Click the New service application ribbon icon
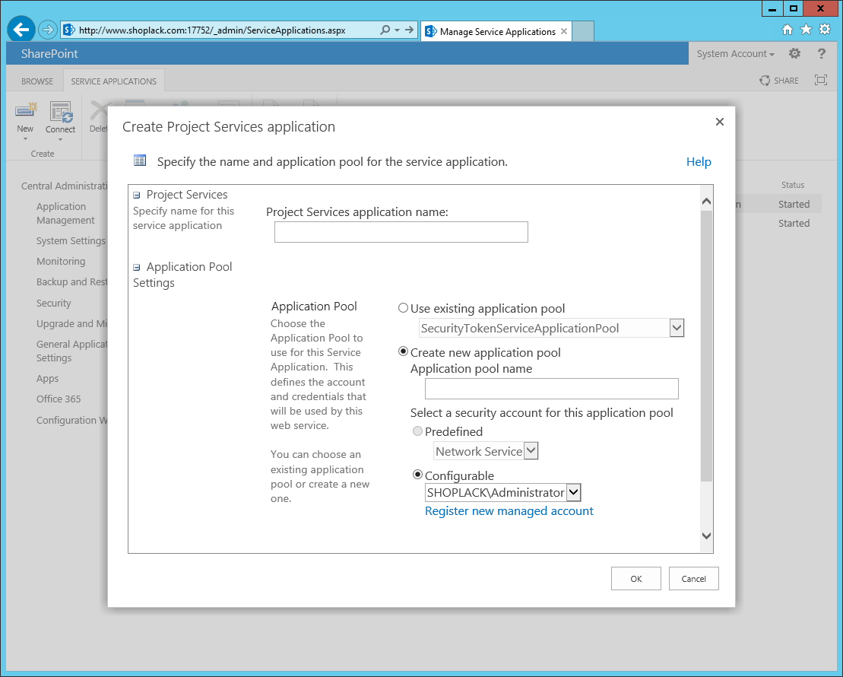The width and height of the screenshot is (843, 677). point(25,110)
